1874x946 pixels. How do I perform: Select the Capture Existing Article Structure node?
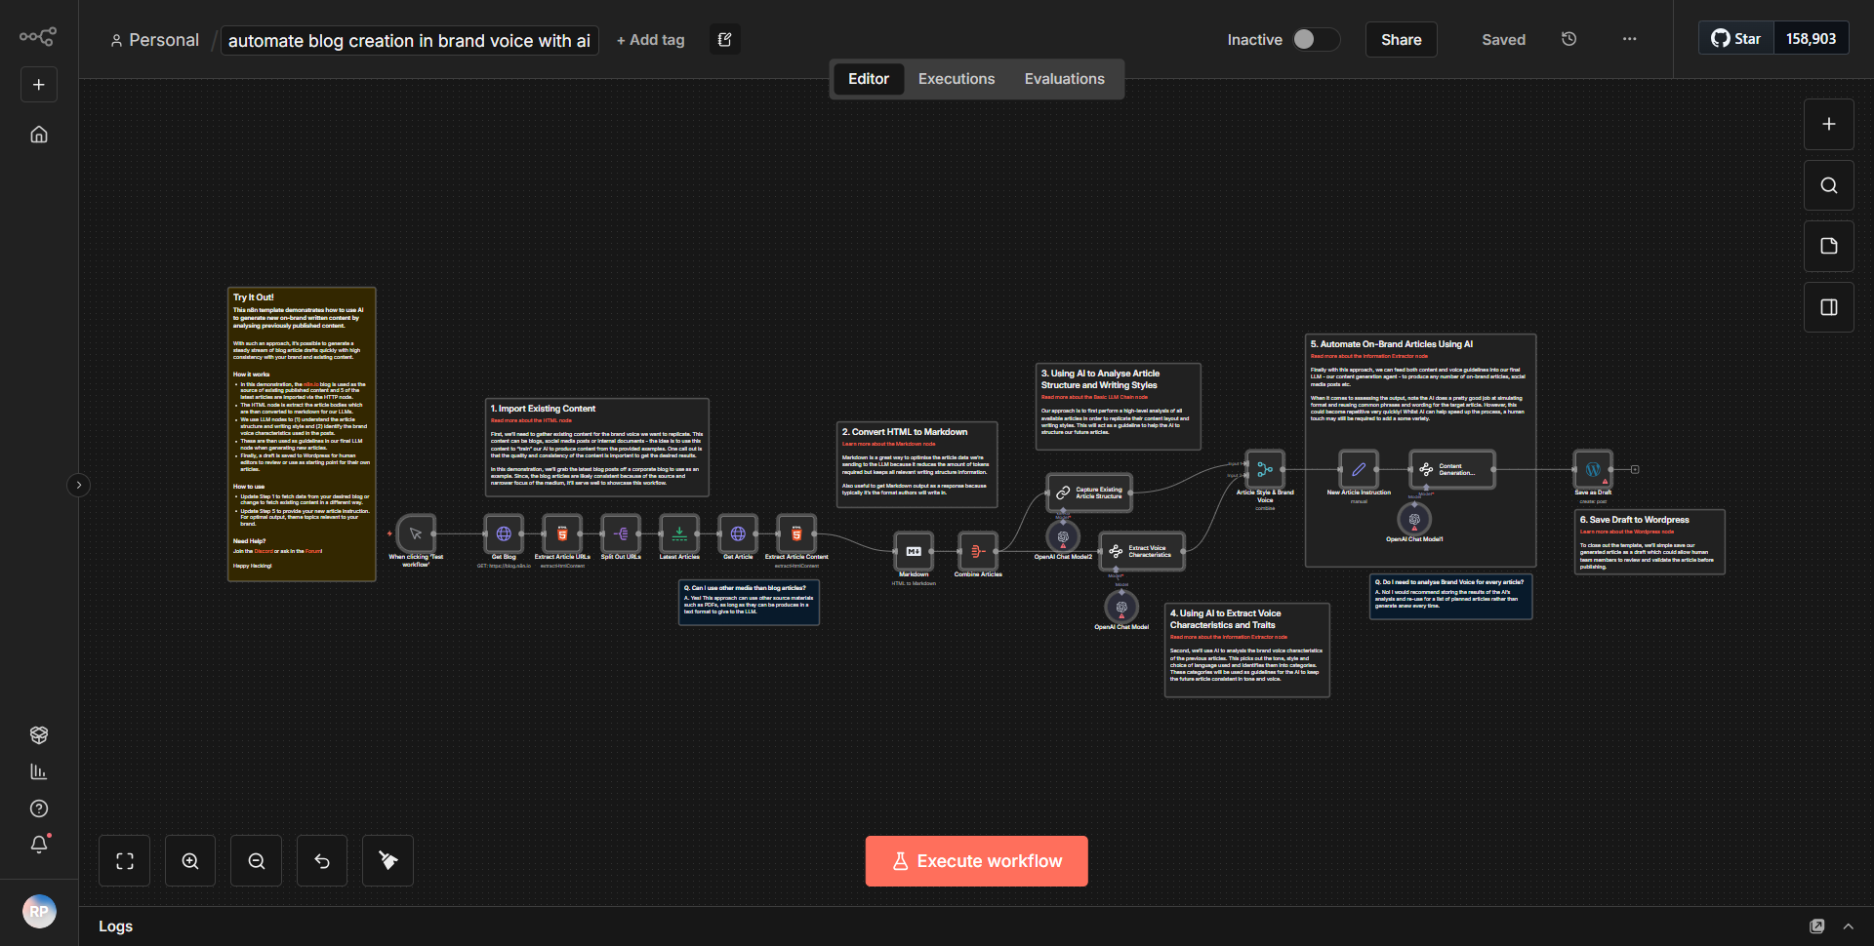[1089, 493]
